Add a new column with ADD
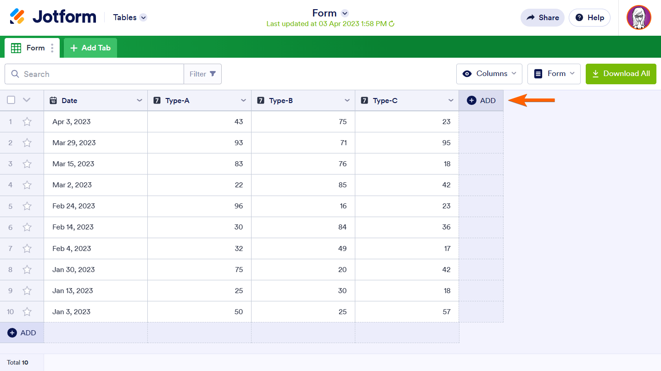The width and height of the screenshot is (661, 371). click(481, 100)
